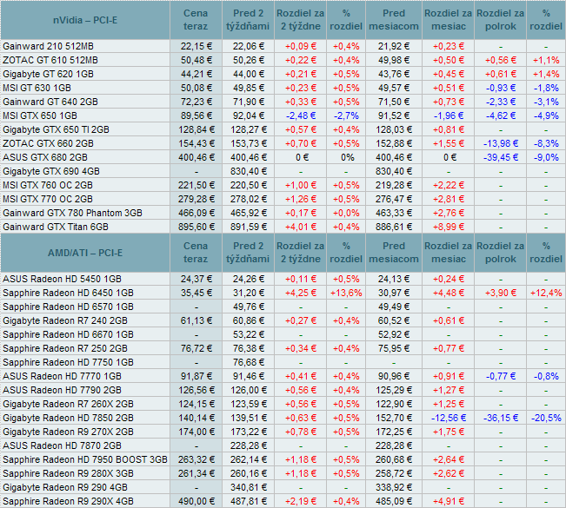Select the 'Gainward 210 512MB' row name
Screen dimensions: 566x508
click(48, 46)
